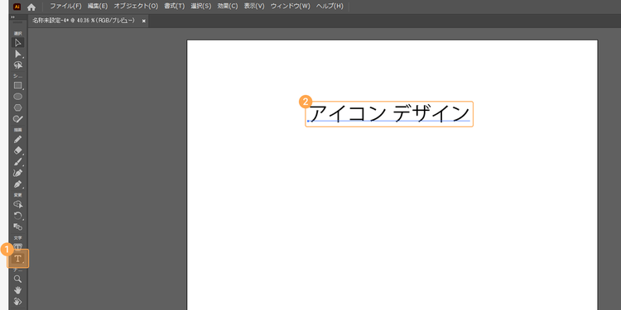The image size is (621, 310).
Task: Select the outlined arrow Selection tool
Action: pos(18,43)
